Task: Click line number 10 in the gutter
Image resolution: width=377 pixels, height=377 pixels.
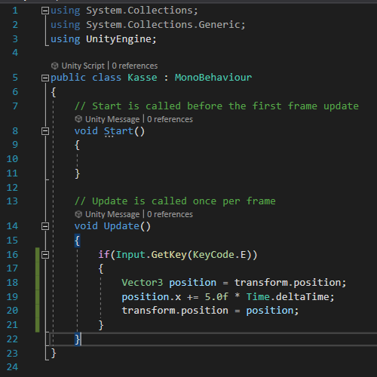Action: (12, 159)
